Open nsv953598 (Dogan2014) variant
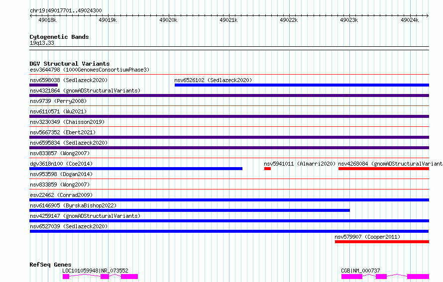This screenshot has height=282, width=443. [61, 174]
